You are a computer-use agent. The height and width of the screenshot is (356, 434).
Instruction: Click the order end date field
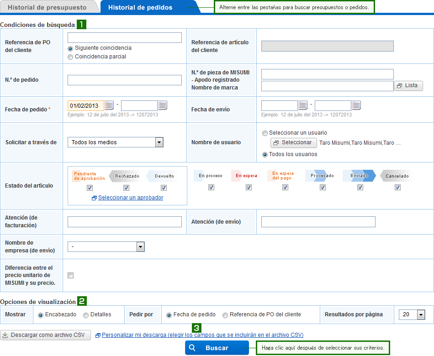tap(139, 105)
